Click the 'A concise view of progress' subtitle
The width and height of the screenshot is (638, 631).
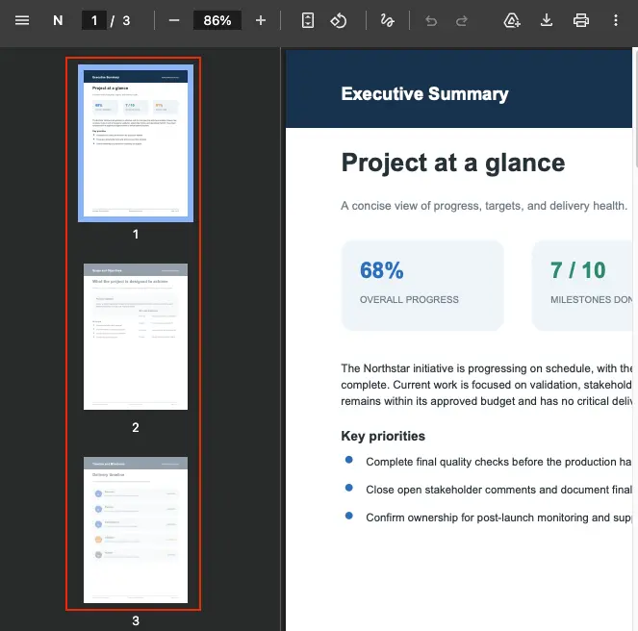(484, 206)
